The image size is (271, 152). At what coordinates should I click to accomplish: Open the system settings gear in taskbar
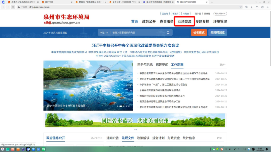pos(23,149)
